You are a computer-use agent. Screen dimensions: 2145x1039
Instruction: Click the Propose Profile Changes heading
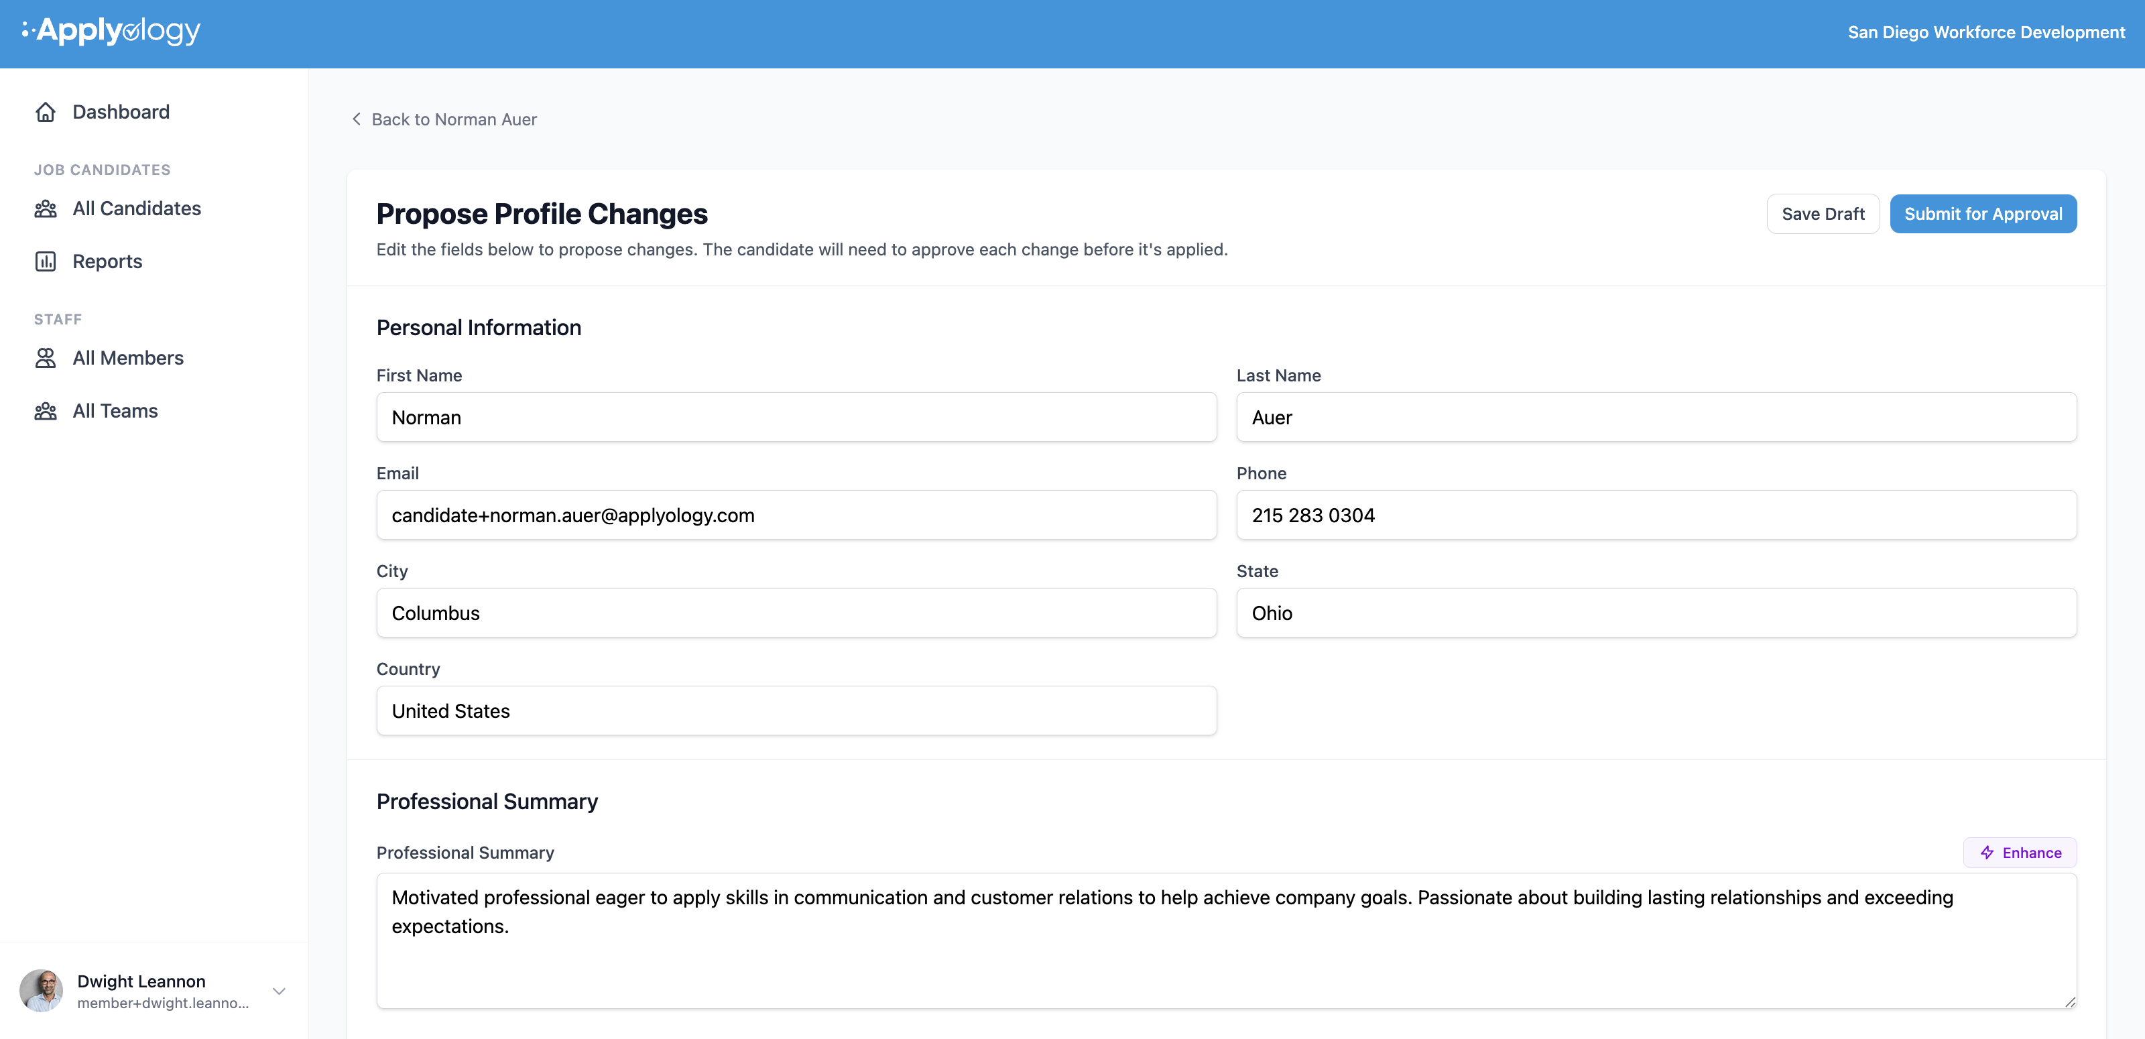tap(542, 214)
